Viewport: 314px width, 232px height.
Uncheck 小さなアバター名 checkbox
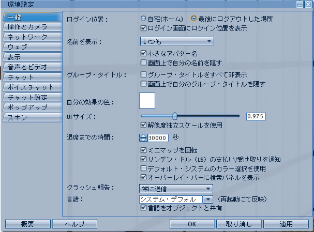(143, 53)
